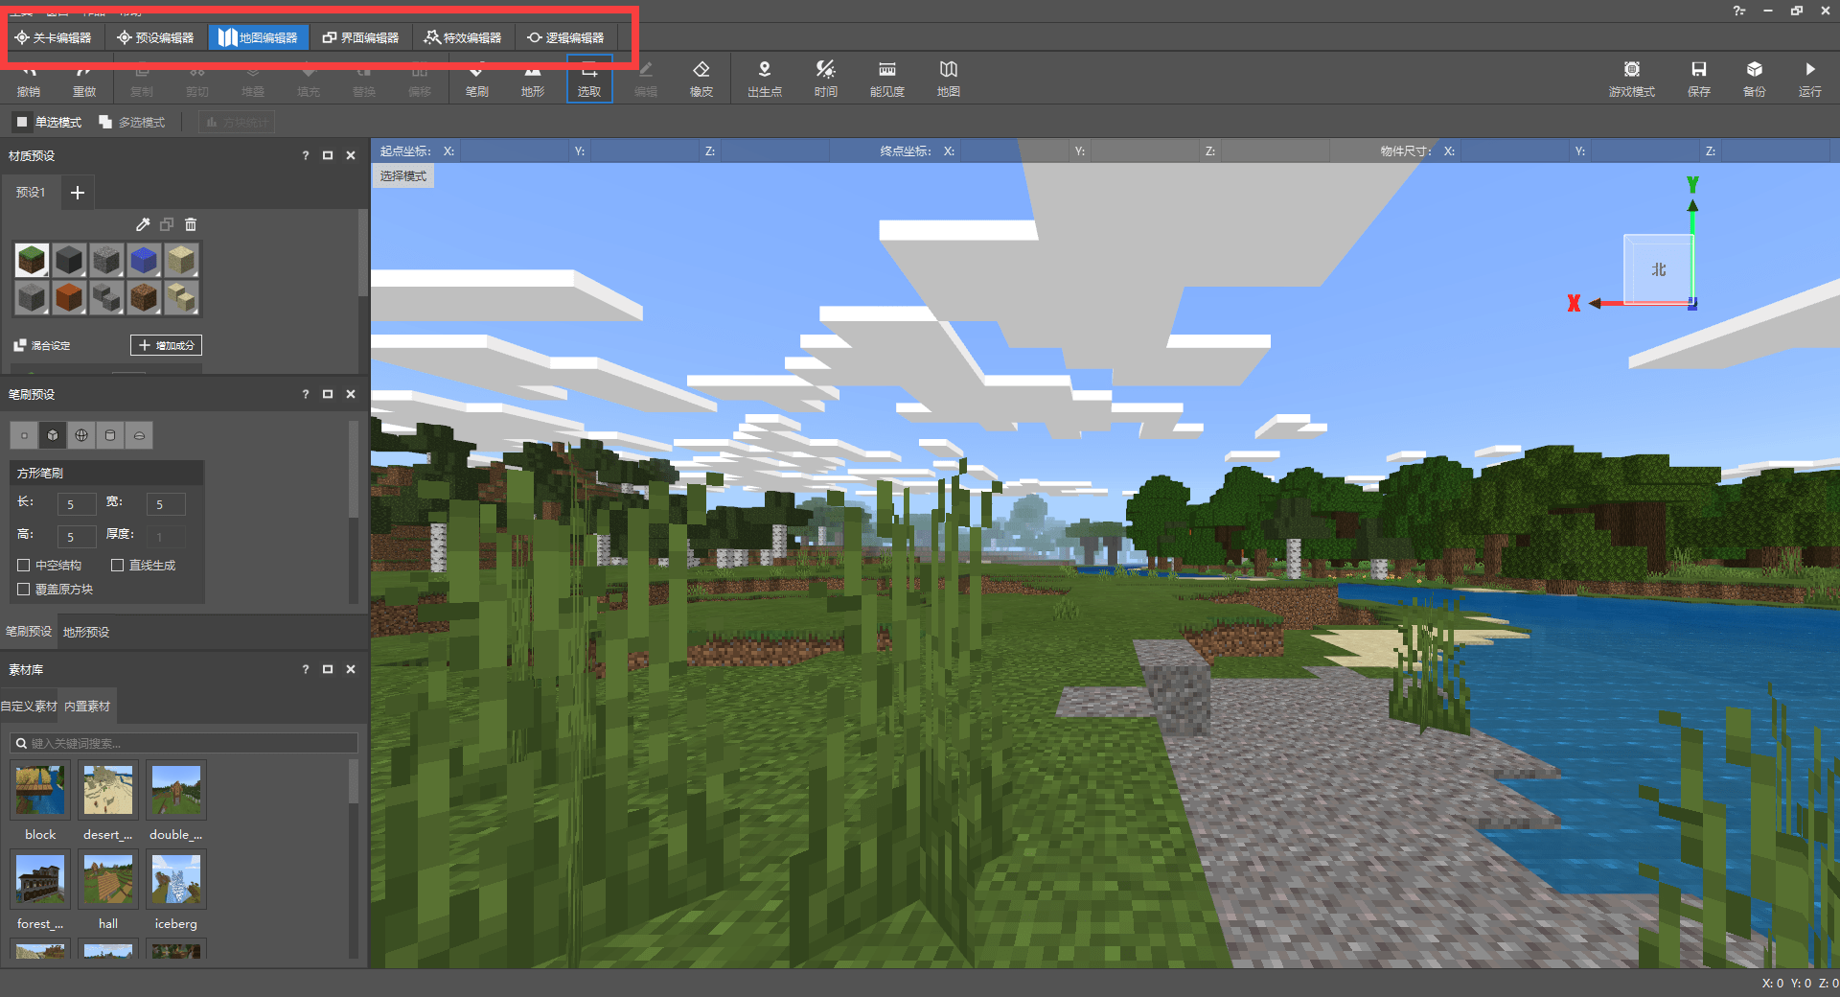Viewport: 1840px width, 997px height.
Task: Adjust 能见度 visibility setting
Action: click(x=887, y=79)
